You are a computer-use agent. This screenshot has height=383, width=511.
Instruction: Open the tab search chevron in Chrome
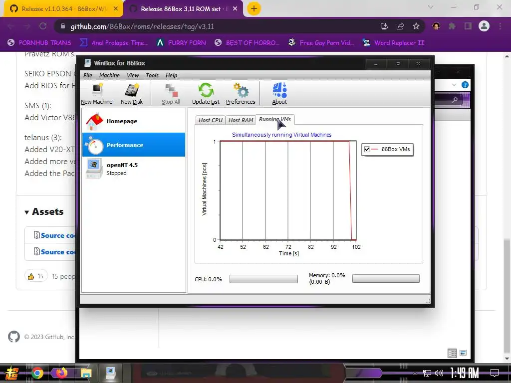click(x=431, y=7)
